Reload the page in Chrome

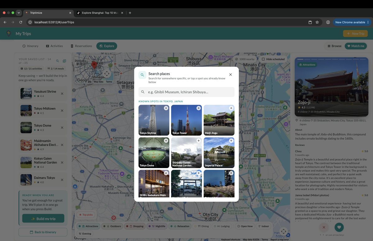(21, 22)
